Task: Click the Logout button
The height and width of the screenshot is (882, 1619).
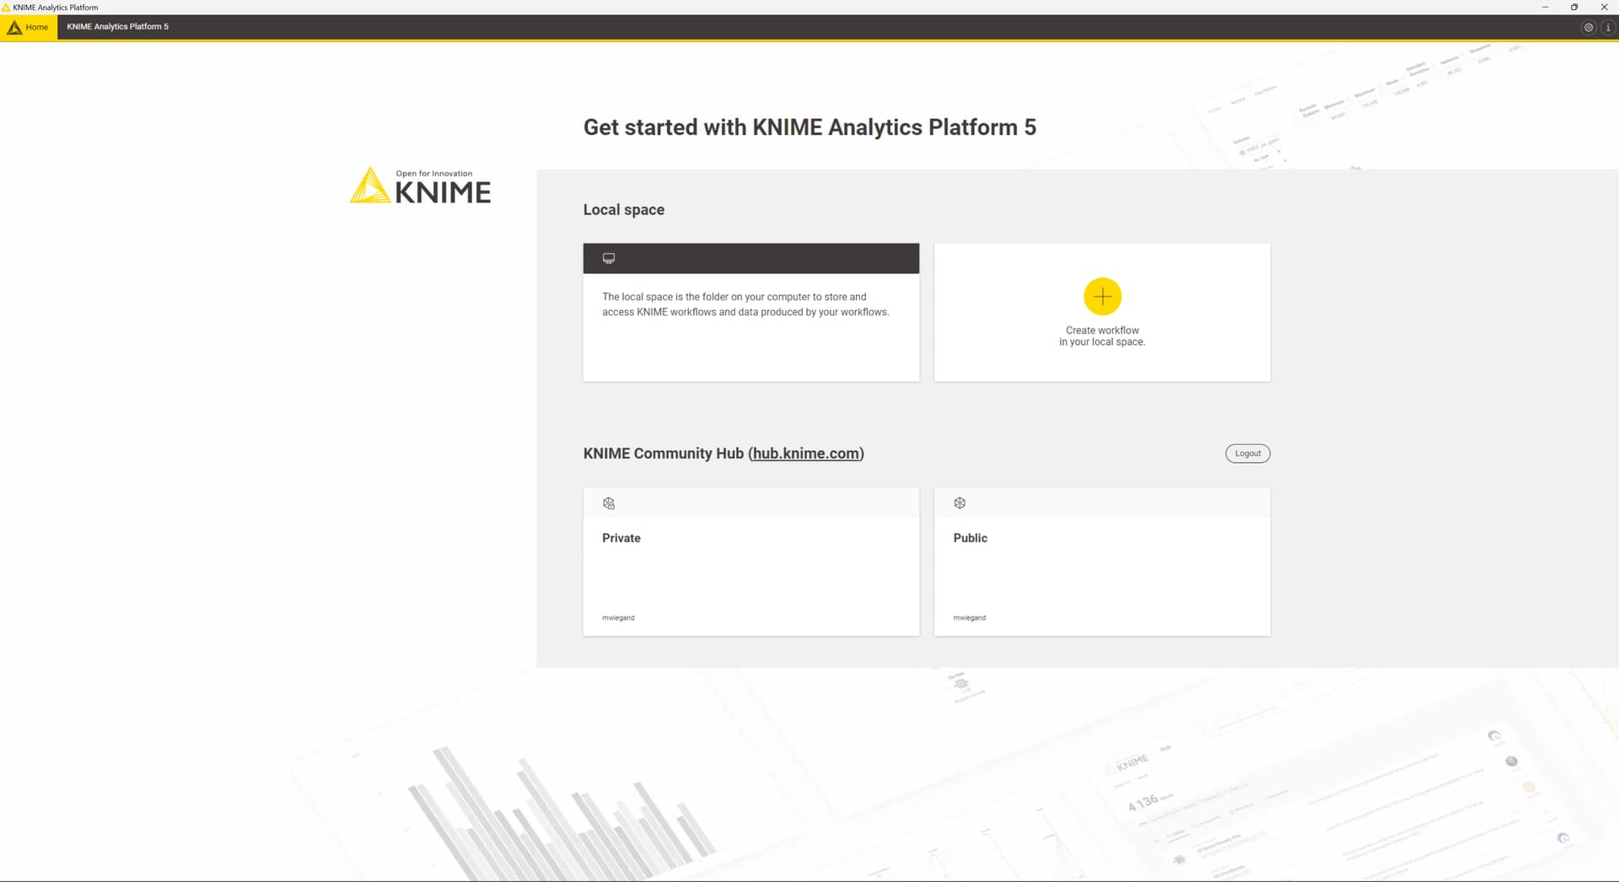Action: coord(1247,454)
